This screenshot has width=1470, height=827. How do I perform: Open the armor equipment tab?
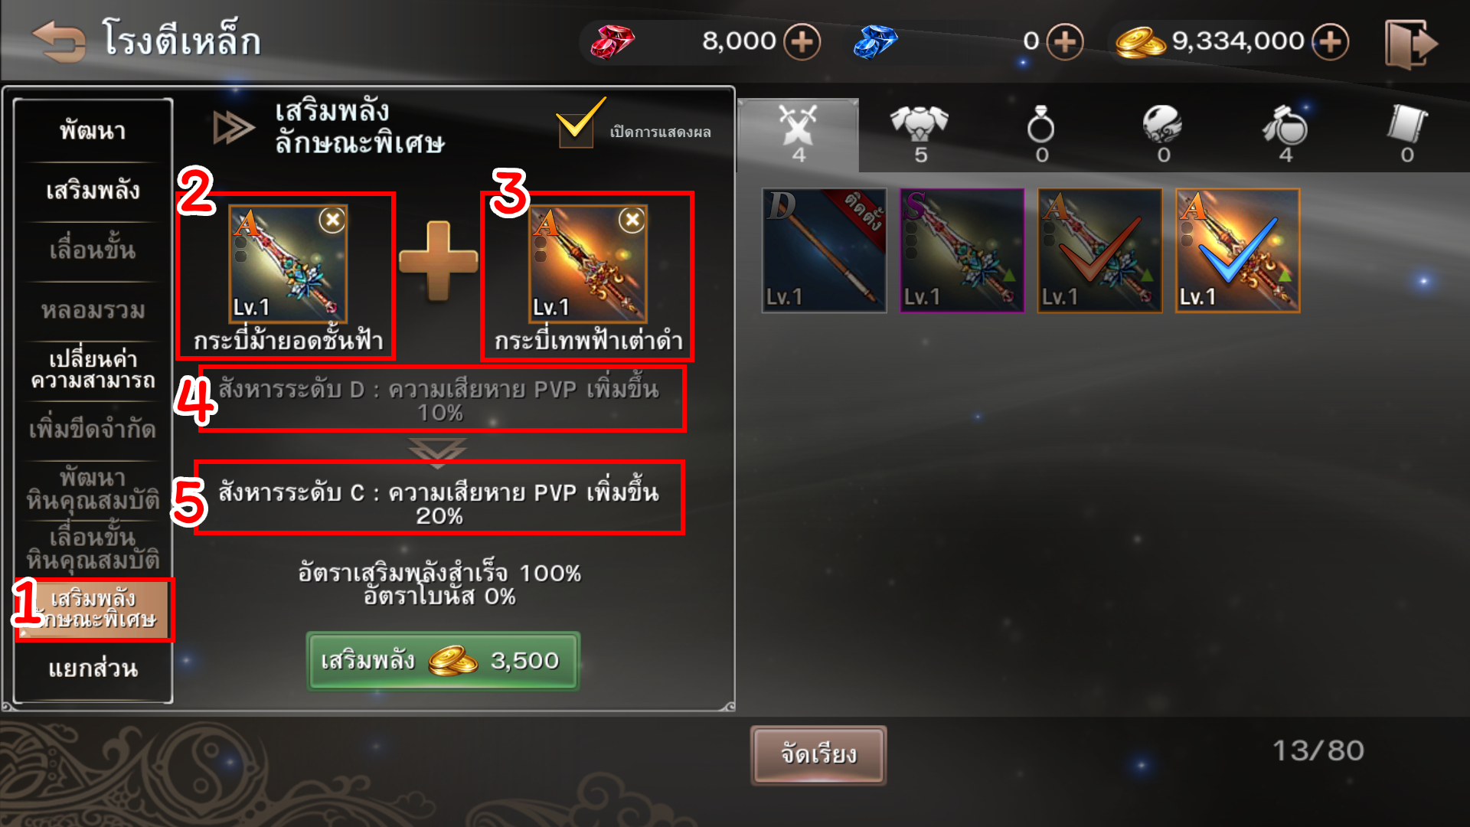pyautogui.click(x=920, y=134)
